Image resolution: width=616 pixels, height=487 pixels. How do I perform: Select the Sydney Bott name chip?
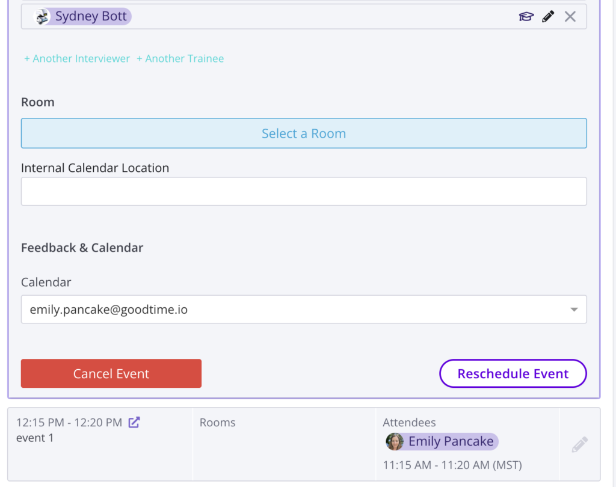pos(82,16)
